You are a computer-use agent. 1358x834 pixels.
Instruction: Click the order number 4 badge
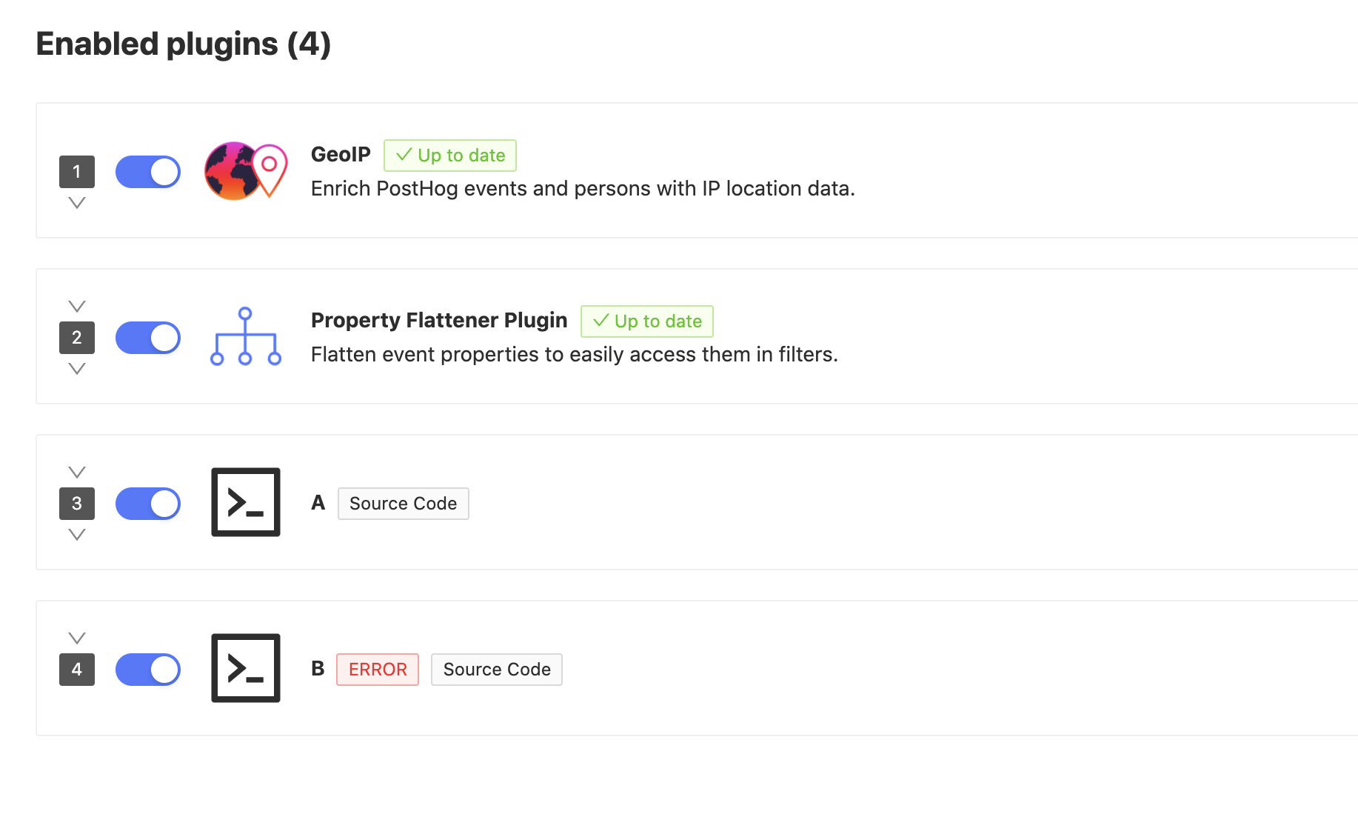point(77,670)
